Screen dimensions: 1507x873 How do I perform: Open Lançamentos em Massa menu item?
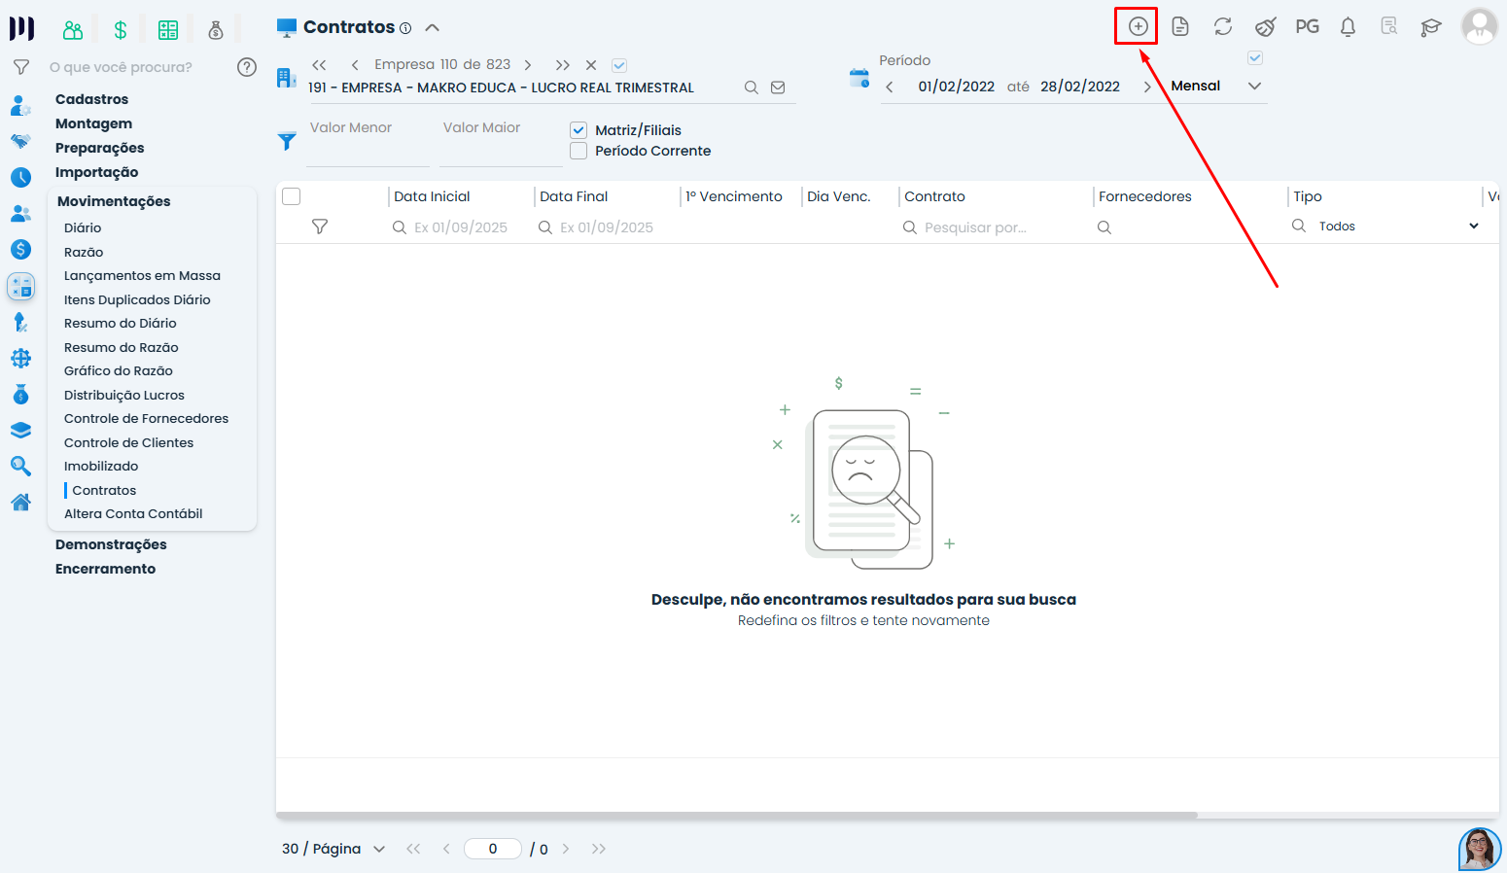coord(142,276)
